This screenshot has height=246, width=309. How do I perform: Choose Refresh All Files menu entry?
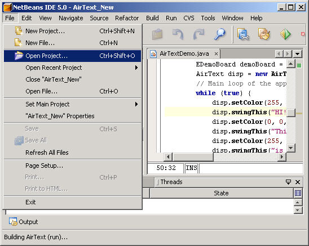pyautogui.click(x=72, y=153)
